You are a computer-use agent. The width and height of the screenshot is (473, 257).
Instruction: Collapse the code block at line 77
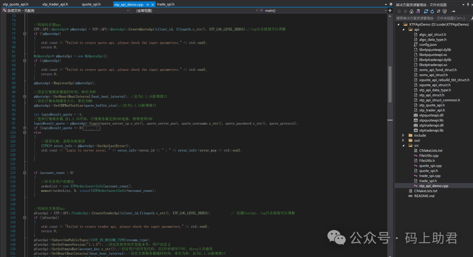pos(25,34)
